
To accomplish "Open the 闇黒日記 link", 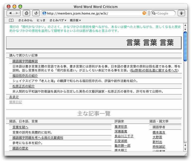I will pyautogui.click(x=16, y=102).
